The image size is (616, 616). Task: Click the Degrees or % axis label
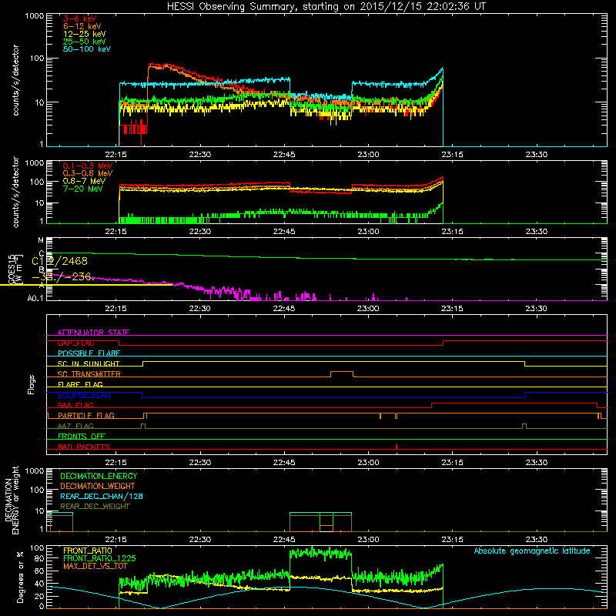pyautogui.click(x=20, y=577)
